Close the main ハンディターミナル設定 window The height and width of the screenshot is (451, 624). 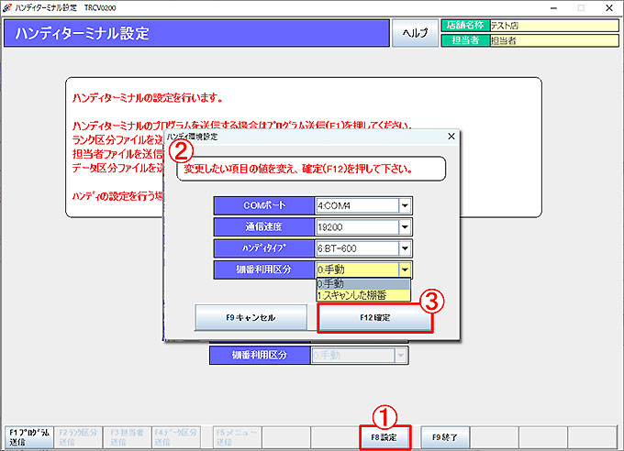(609, 8)
